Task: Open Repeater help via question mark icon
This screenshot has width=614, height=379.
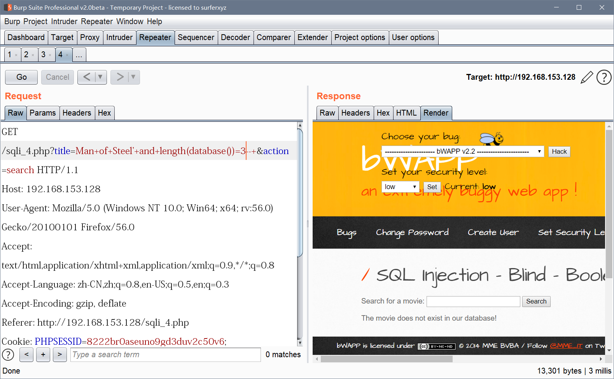Action: coord(604,77)
